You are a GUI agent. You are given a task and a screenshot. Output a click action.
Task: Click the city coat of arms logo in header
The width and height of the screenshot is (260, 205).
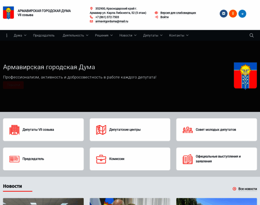click(x=9, y=13)
